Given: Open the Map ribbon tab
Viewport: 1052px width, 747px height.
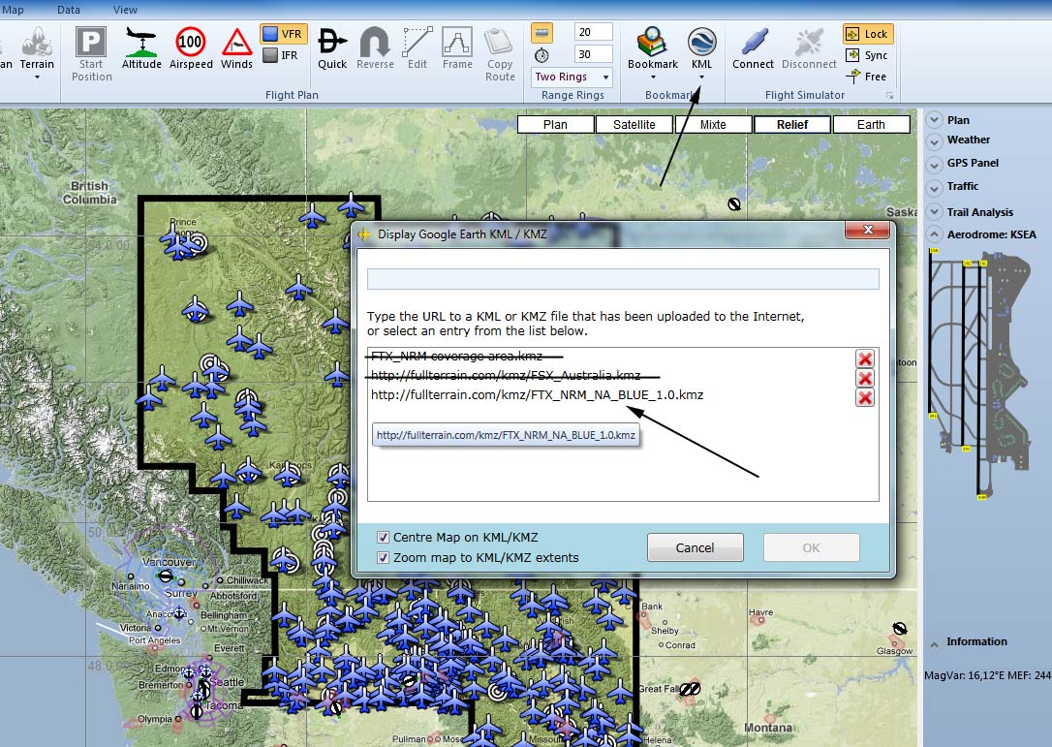Looking at the screenshot, I should click(13, 10).
